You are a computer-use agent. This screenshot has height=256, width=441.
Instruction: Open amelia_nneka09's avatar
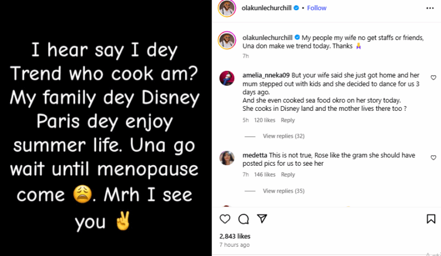227,78
